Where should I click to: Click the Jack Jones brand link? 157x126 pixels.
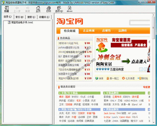click(109, 113)
